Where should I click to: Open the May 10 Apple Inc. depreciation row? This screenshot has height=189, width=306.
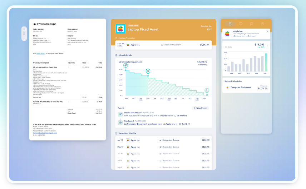click(163, 147)
